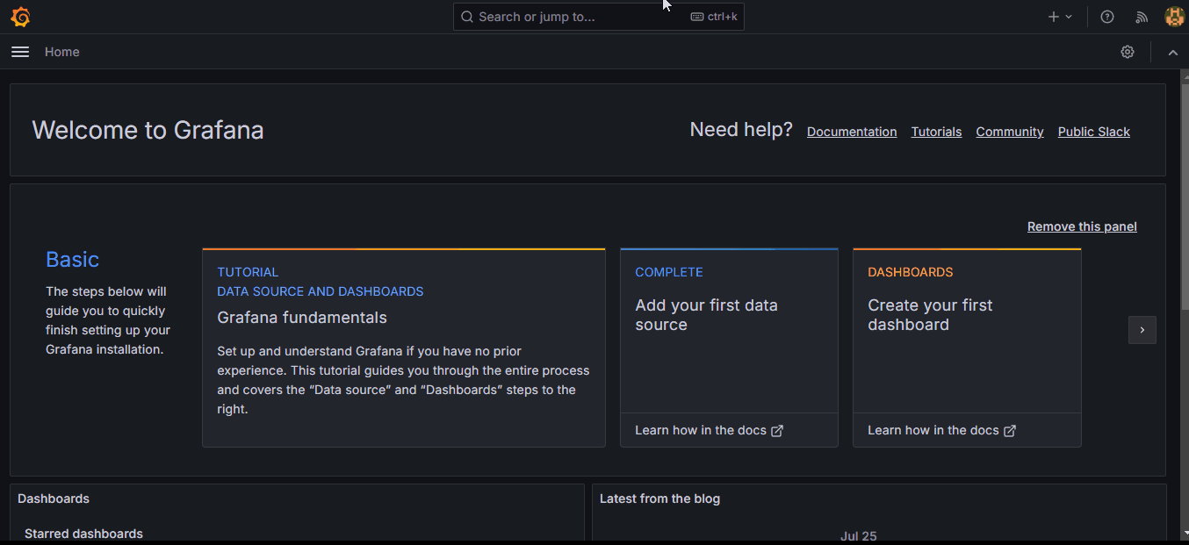This screenshot has width=1189, height=545.
Task: Expand the plus New dropdown
Action: [x=1060, y=17]
